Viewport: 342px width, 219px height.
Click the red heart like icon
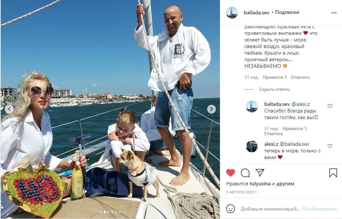[230, 173]
